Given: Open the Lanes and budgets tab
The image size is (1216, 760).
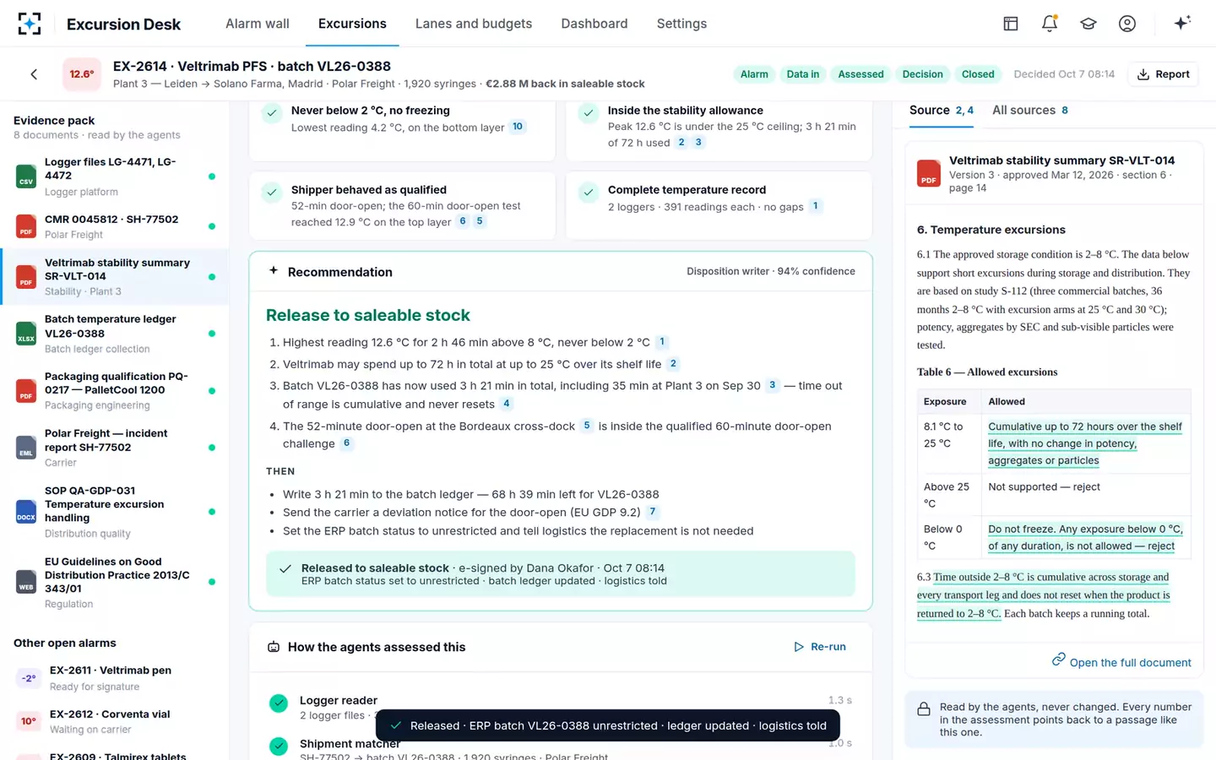Looking at the screenshot, I should [x=474, y=24].
